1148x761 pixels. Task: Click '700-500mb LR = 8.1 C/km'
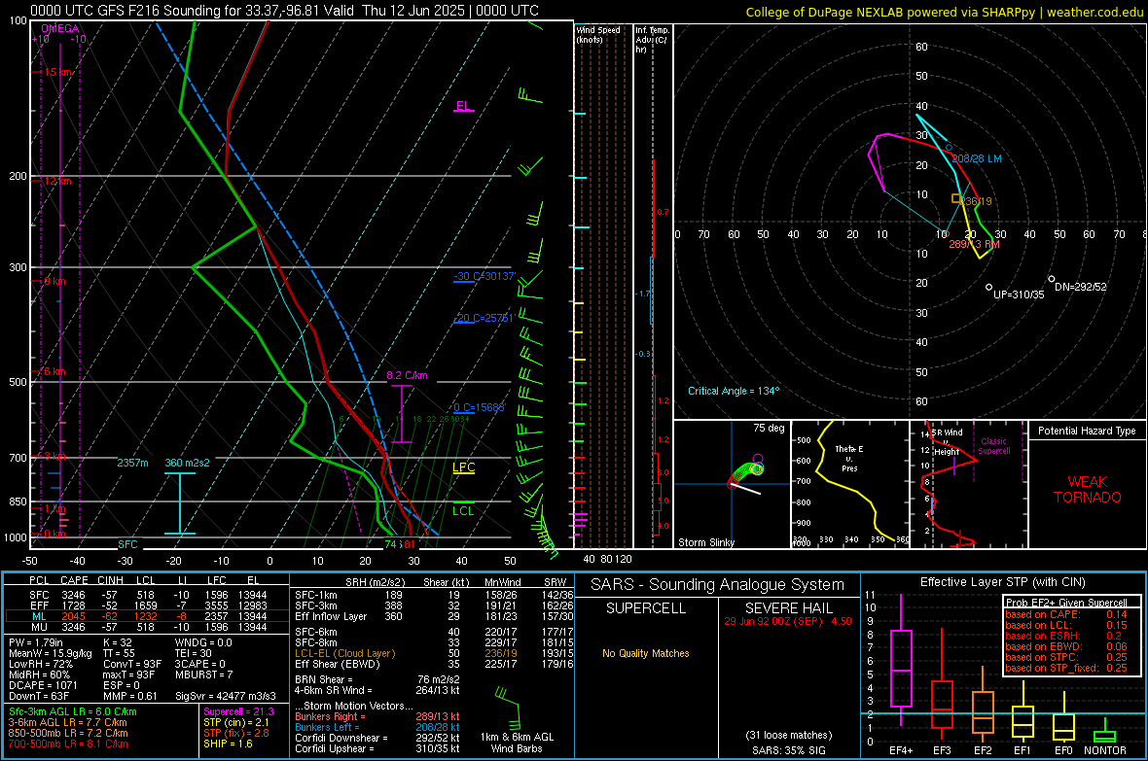pos(68,744)
